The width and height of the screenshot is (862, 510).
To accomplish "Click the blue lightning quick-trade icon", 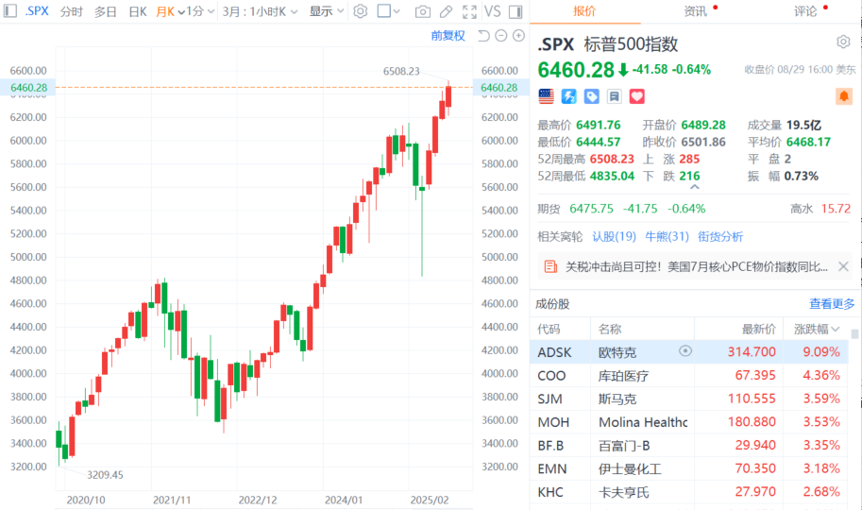I will (x=568, y=97).
